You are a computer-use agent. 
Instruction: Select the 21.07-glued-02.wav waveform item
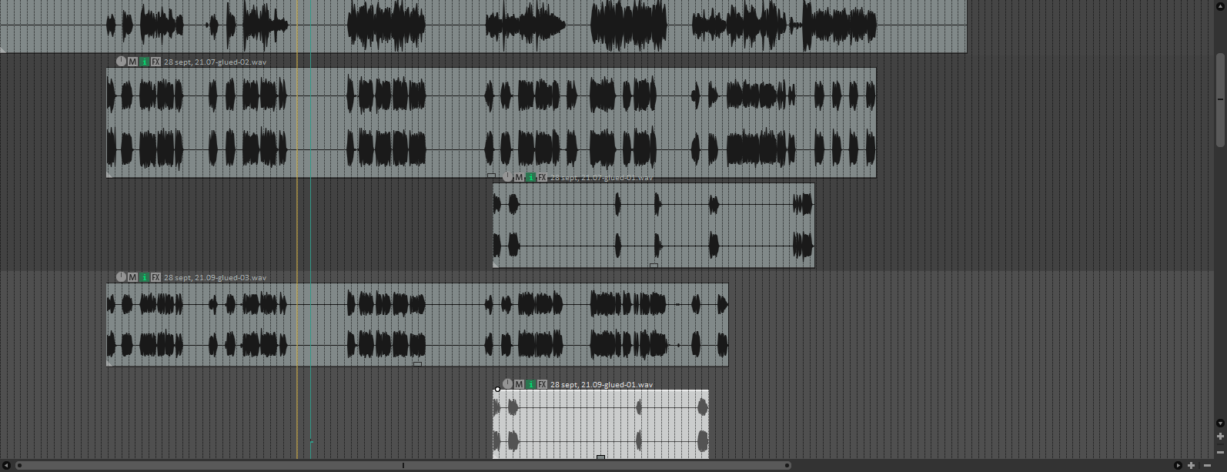tap(491, 122)
